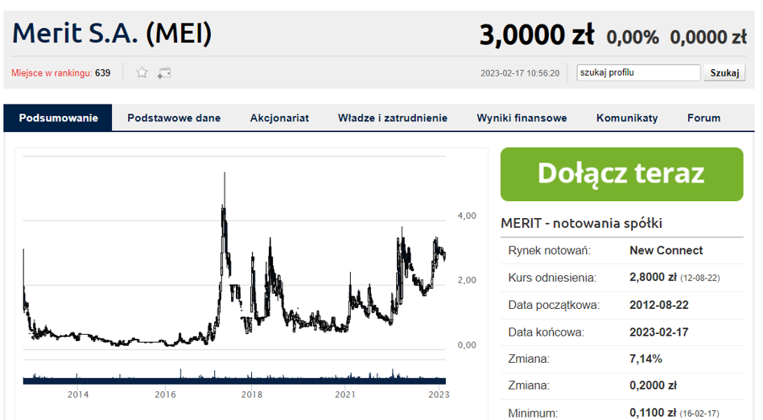
Task: Focus the szukaj profilu search field
Action: tap(638, 72)
